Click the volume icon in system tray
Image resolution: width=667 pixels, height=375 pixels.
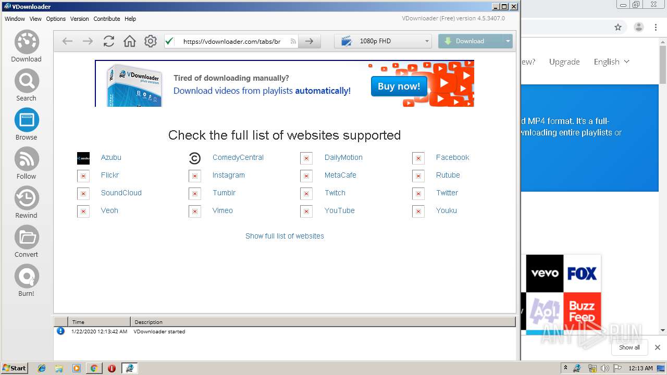coord(604,368)
